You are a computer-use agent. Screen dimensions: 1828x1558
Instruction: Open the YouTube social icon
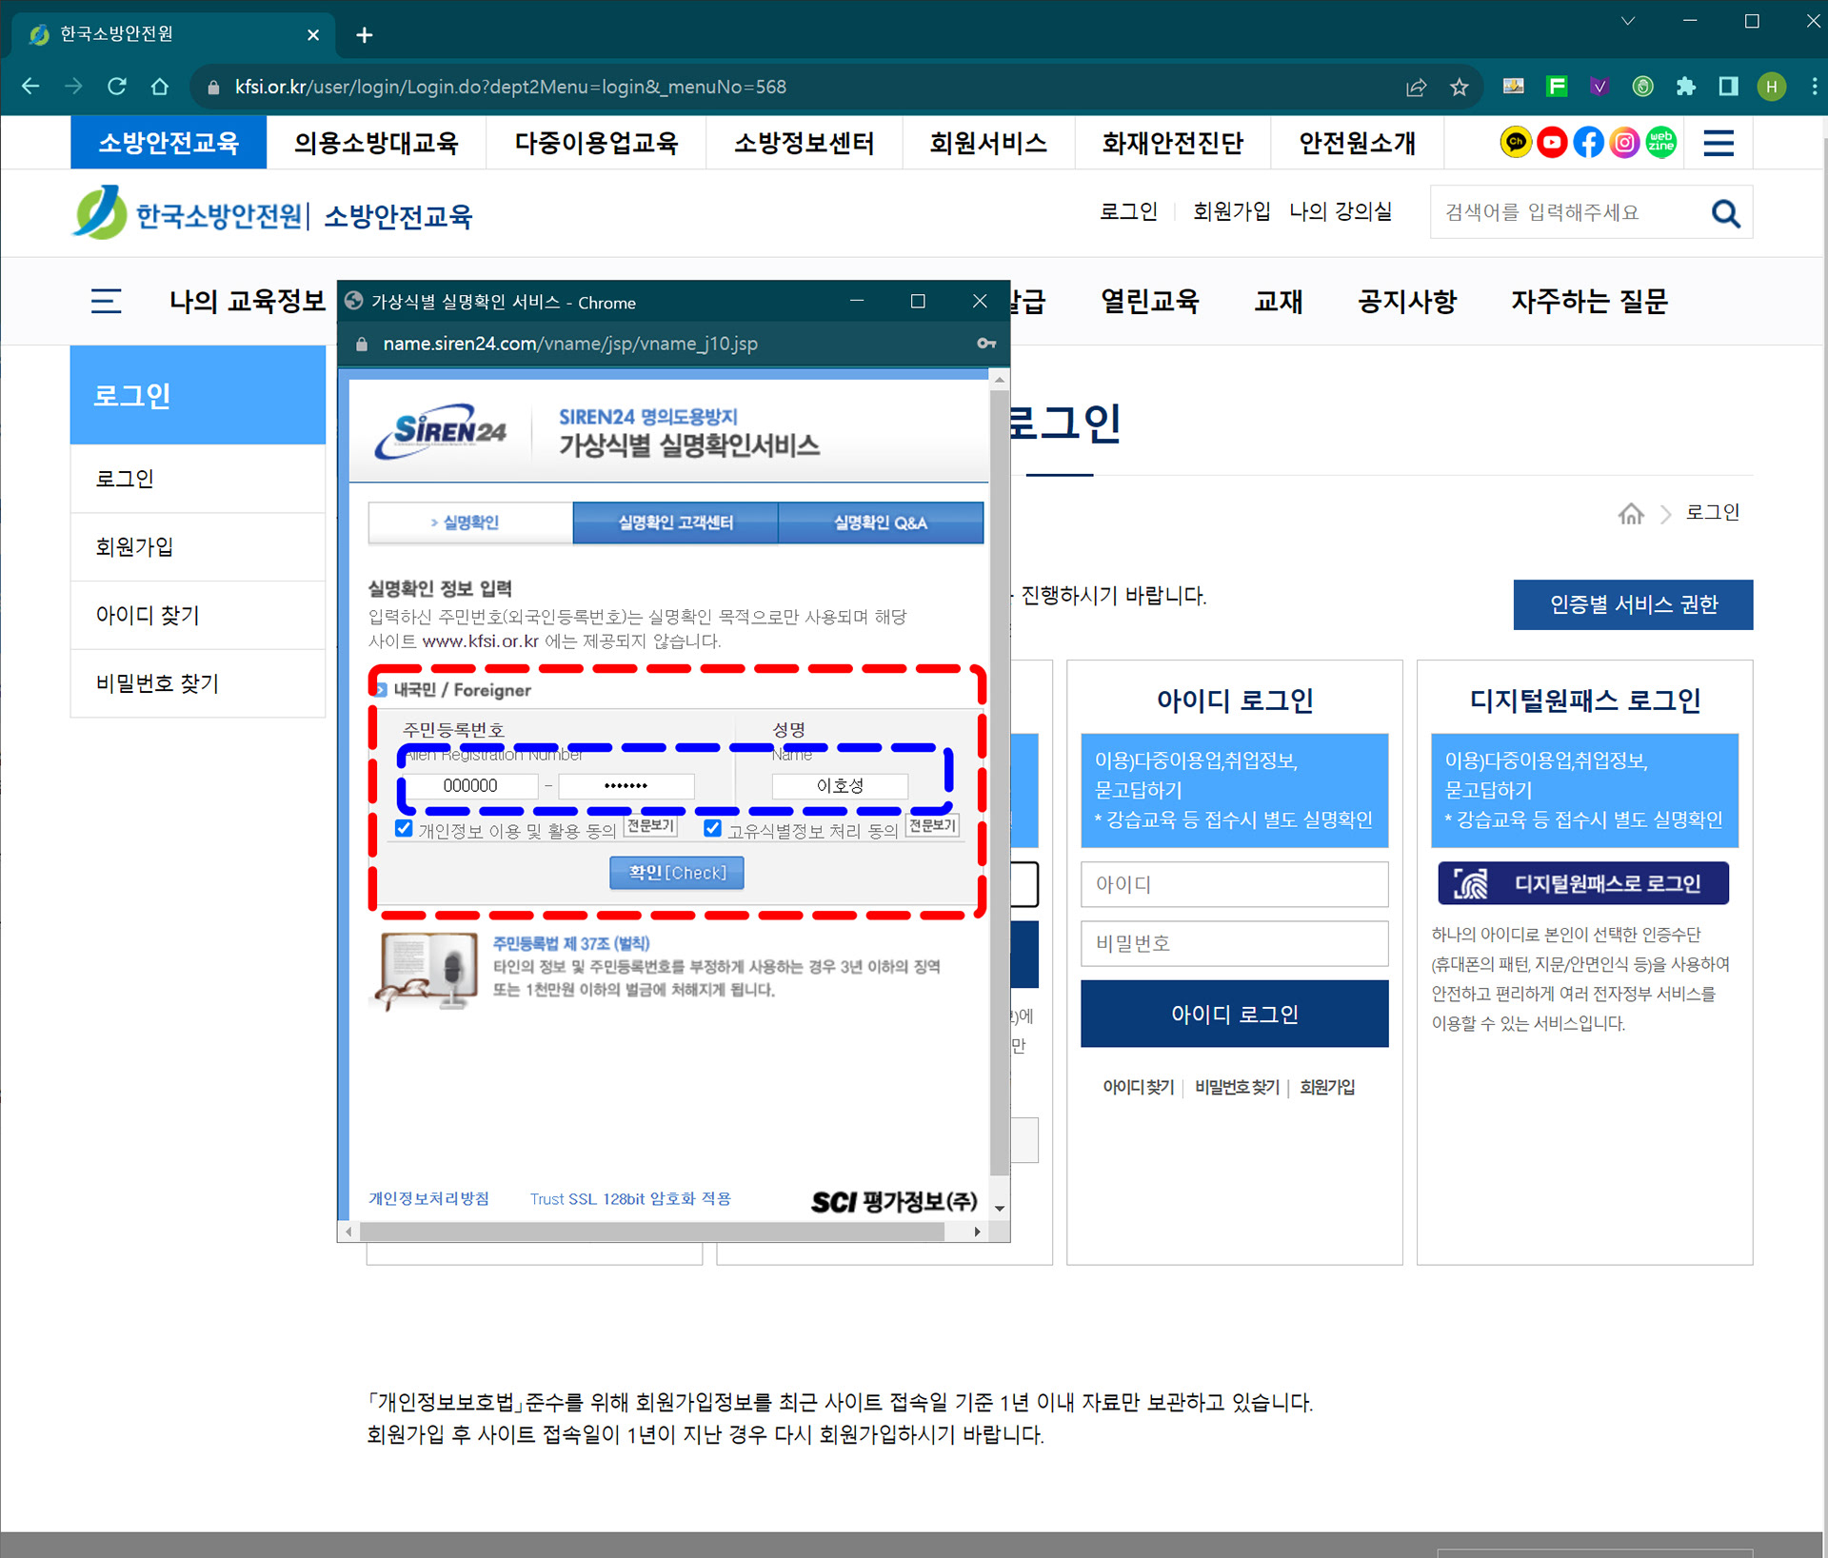point(1552,143)
